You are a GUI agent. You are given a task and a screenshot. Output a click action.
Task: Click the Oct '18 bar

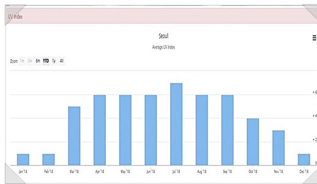tap(253, 142)
